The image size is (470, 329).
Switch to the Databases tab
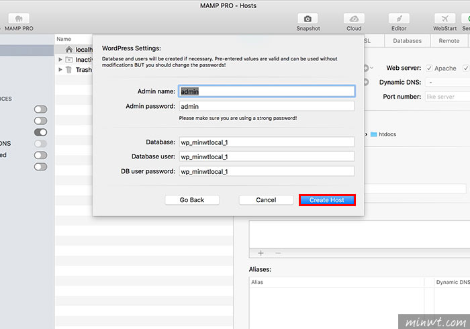(407, 41)
